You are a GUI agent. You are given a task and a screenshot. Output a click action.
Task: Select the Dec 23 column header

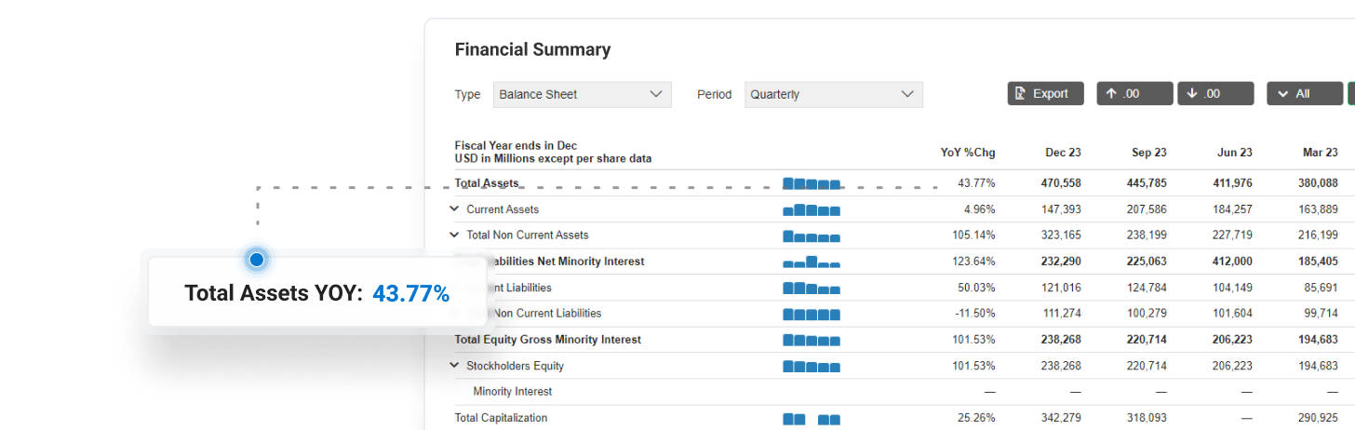1063,153
